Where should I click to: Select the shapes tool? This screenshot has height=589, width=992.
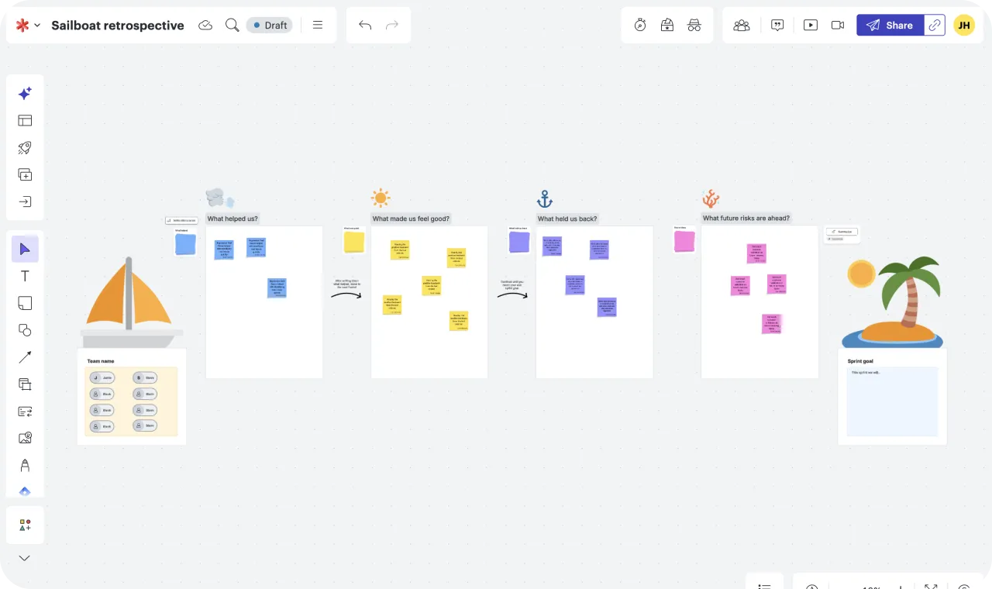[25, 330]
